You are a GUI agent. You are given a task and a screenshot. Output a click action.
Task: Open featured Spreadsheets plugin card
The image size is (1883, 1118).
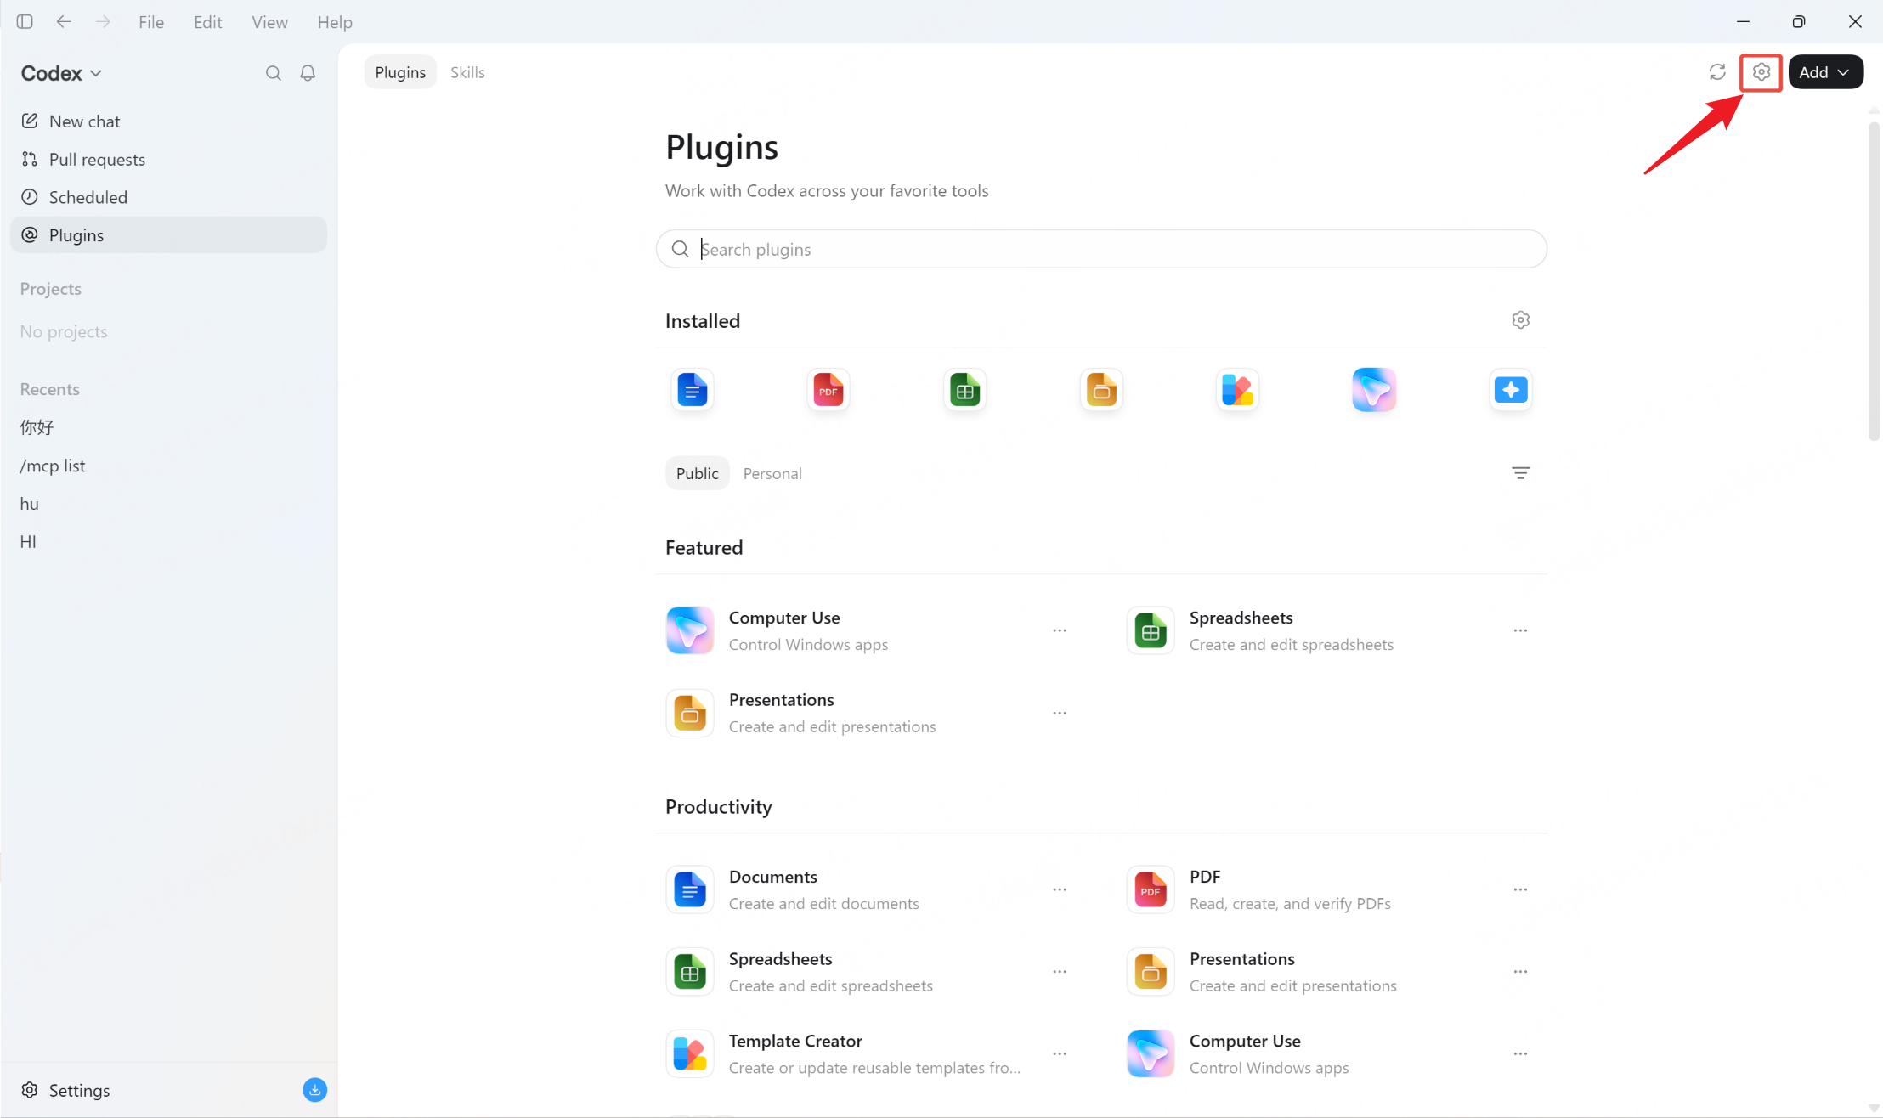pos(1327,630)
